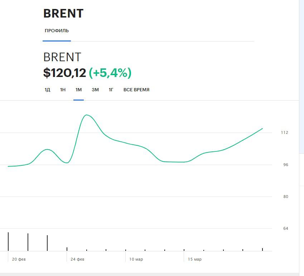Click the 20 фев date label
Screen dimensions: 304x276
pos(19,259)
